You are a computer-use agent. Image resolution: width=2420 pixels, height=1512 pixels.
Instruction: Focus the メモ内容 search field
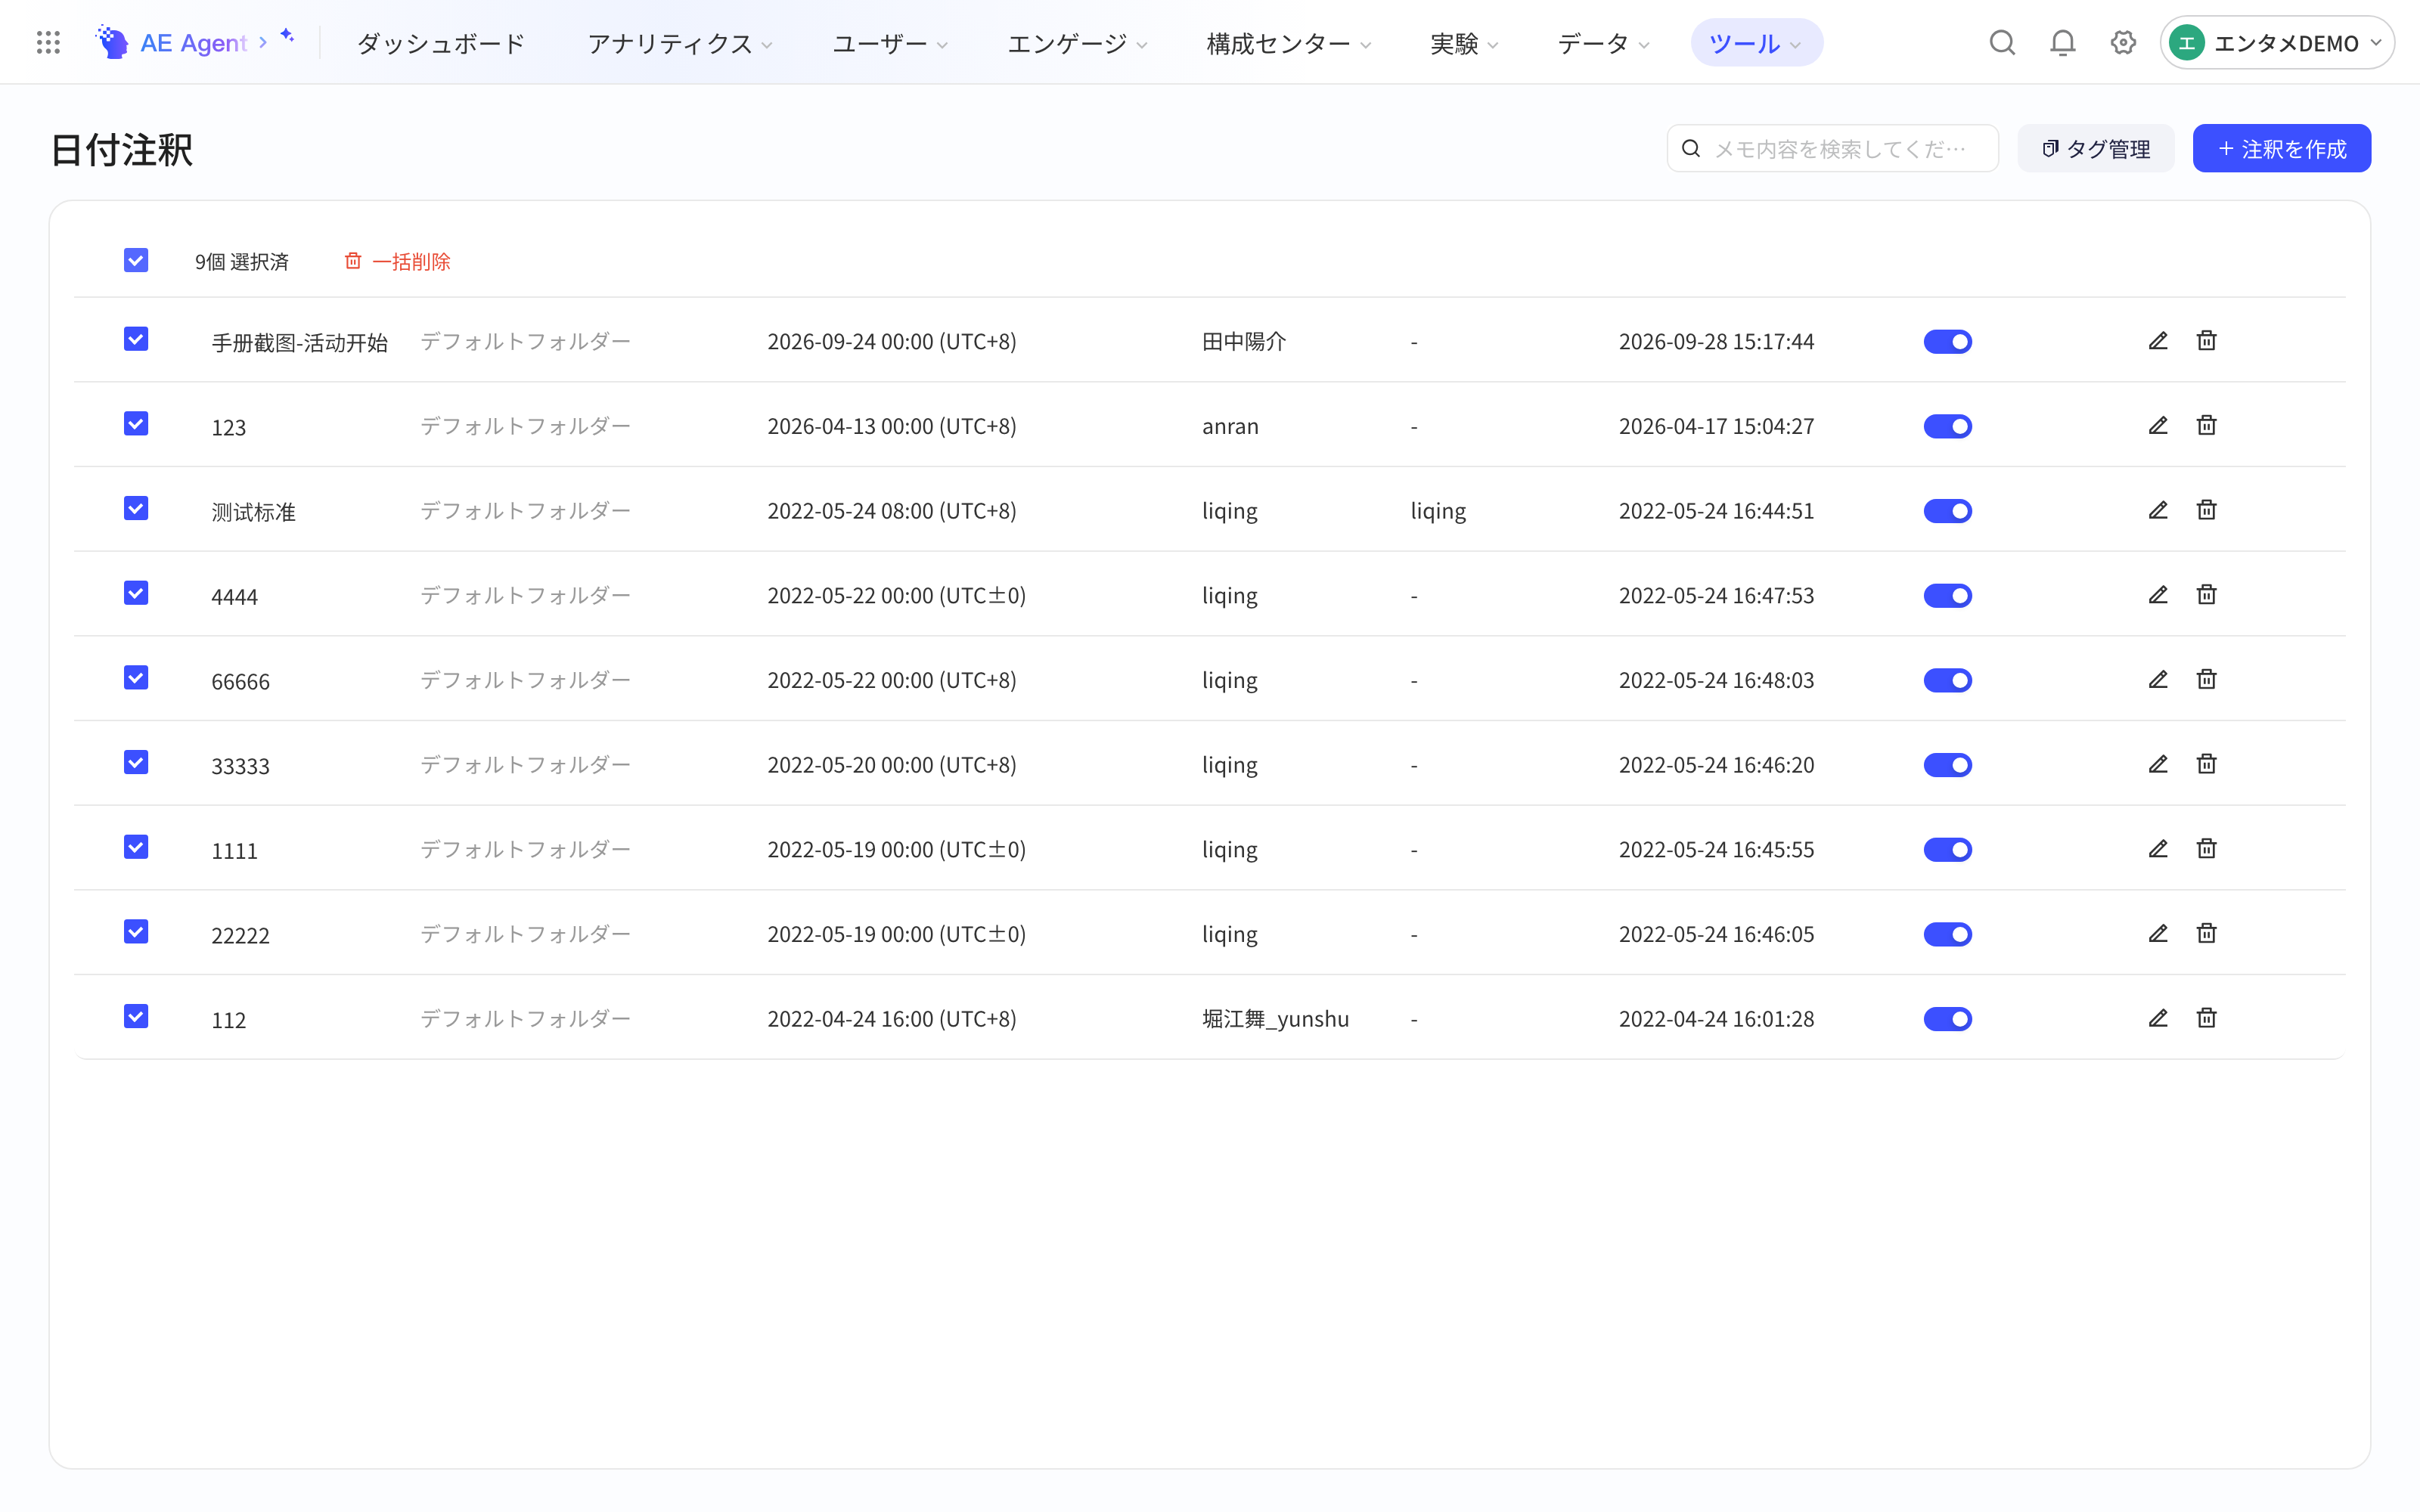click(1832, 148)
